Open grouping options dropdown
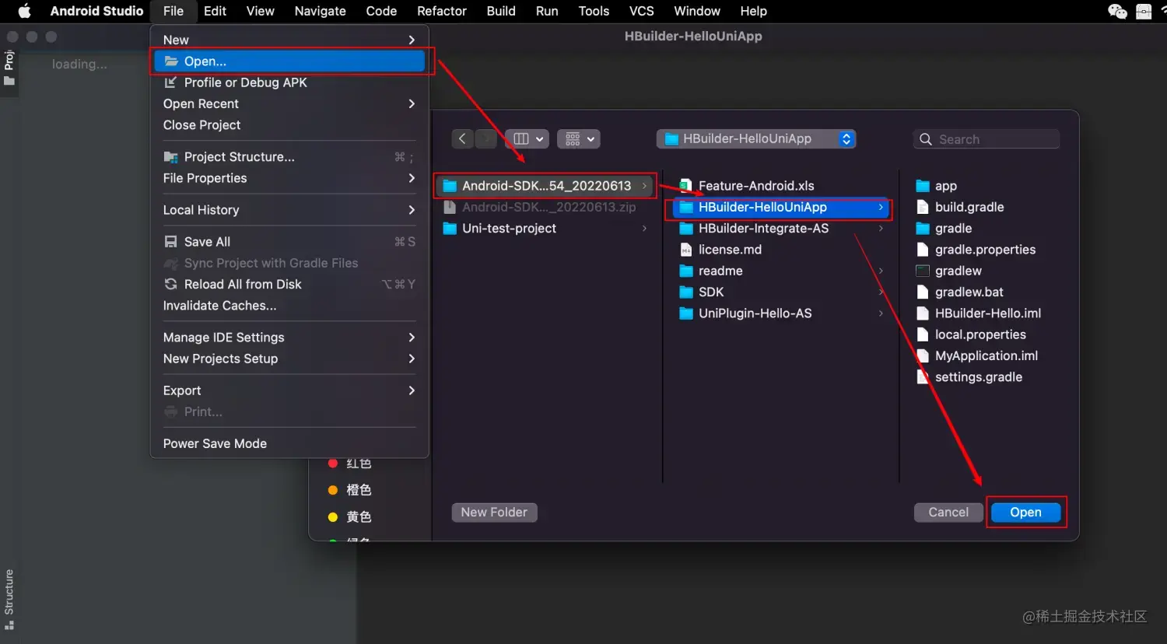Viewport: 1167px width, 644px height. click(578, 138)
